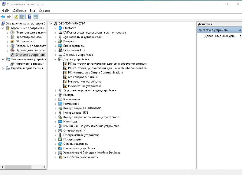The image size is (242, 175).
Task: Click the blue Help question mark icon
Action: coord(30,17)
